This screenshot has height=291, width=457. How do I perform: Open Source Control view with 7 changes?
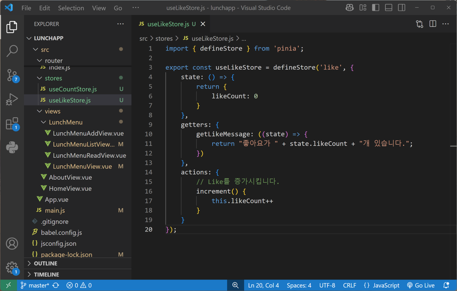pyautogui.click(x=12, y=75)
